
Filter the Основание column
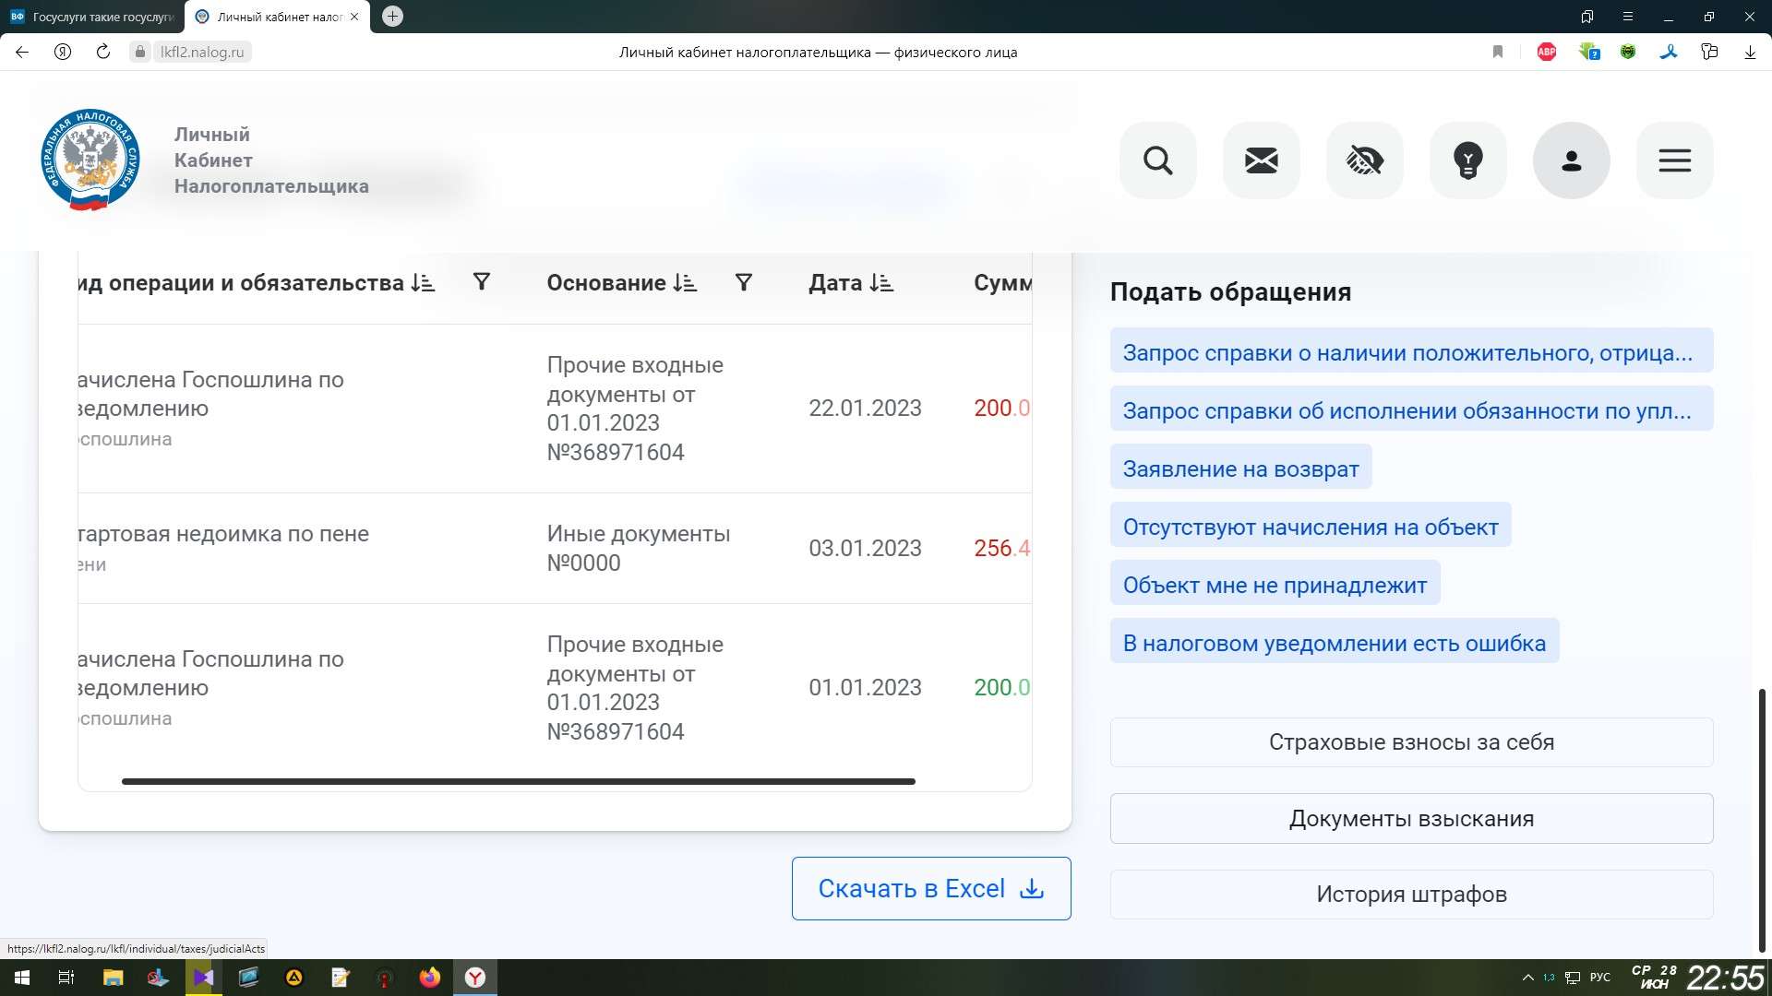click(x=743, y=282)
